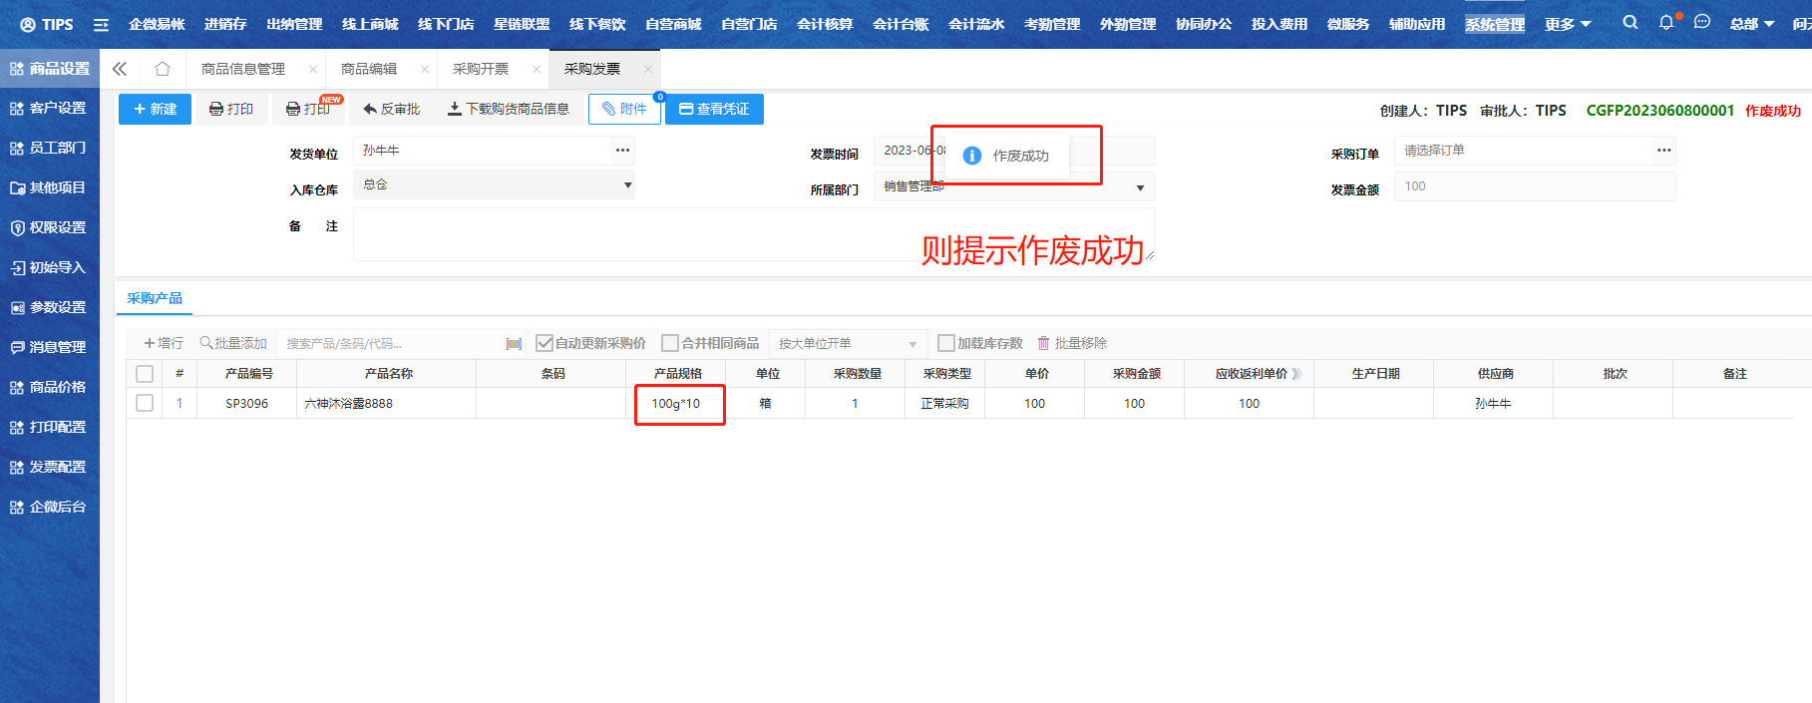Viewport: 1812px width, 703px height.
Task: Open 进销存 in the top menu
Action: pyautogui.click(x=225, y=24)
